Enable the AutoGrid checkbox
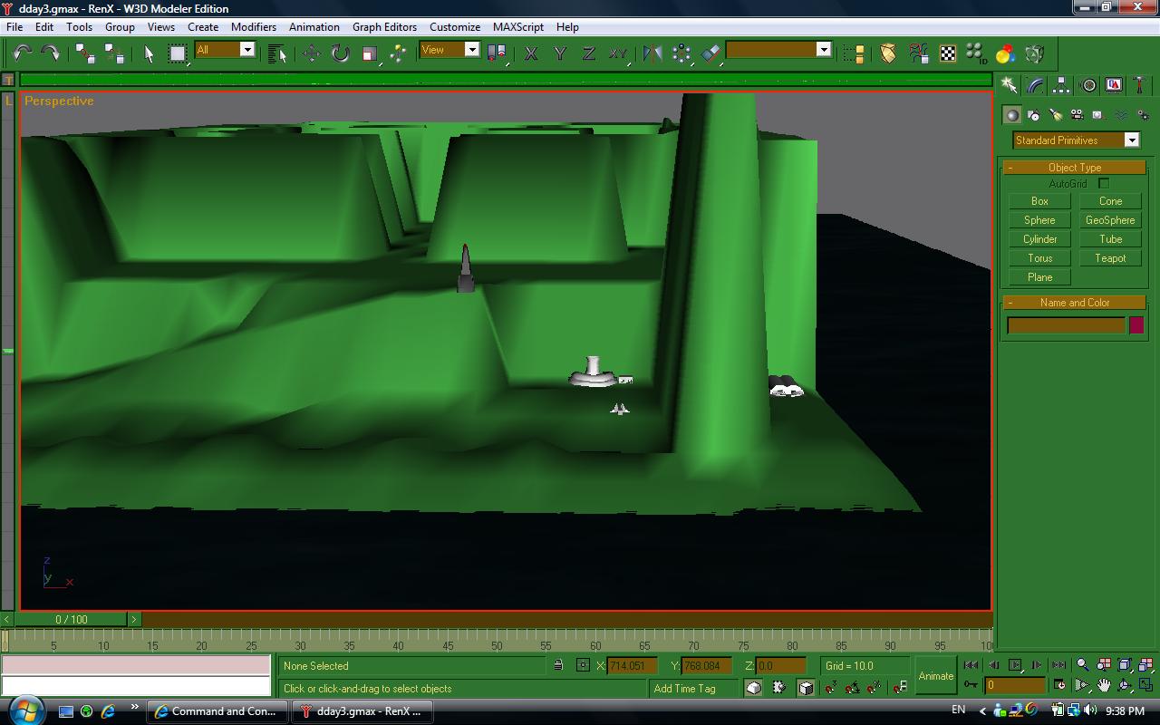 (x=1104, y=184)
